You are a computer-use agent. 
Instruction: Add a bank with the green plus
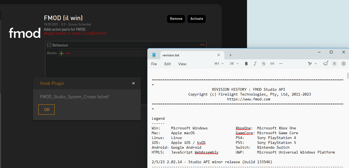(61, 53)
